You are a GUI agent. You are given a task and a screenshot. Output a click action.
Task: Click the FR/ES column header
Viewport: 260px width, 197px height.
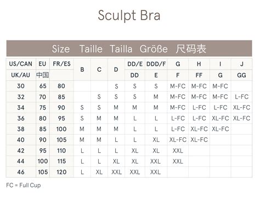(61, 64)
